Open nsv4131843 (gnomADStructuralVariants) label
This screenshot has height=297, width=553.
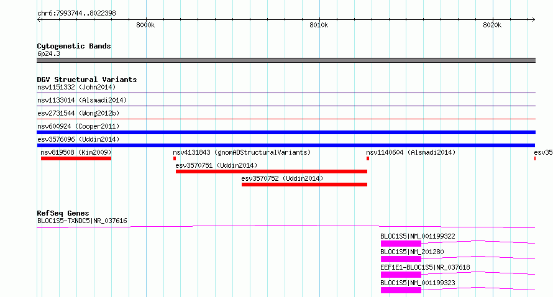(x=242, y=152)
